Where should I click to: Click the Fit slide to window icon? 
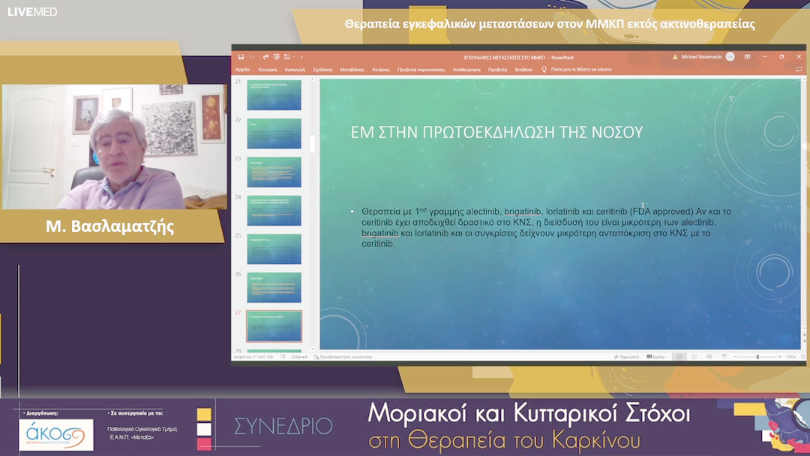click(x=802, y=355)
